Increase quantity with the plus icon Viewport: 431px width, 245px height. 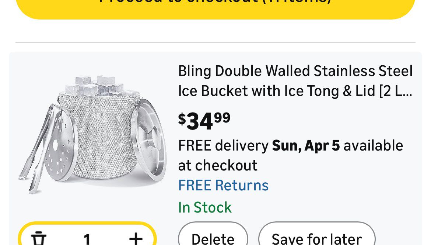(x=136, y=238)
